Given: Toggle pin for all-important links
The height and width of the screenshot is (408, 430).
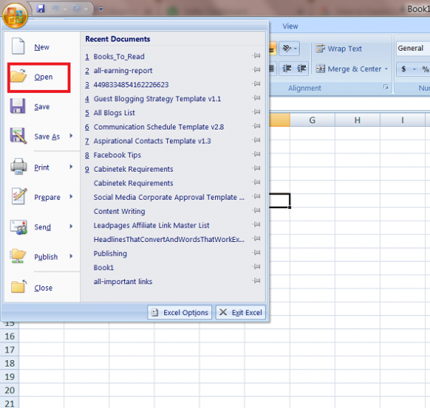Looking at the screenshot, I should coord(257,281).
